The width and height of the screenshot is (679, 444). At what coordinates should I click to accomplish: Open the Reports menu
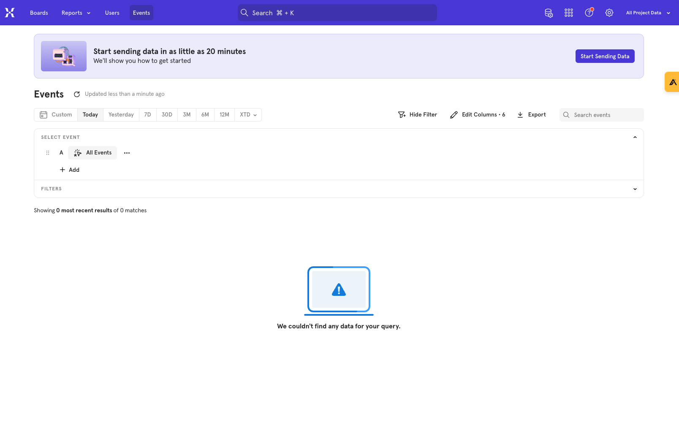(x=76, y=13)
